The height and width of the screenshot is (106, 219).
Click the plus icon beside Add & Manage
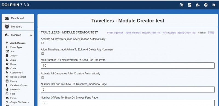[7, 43]
